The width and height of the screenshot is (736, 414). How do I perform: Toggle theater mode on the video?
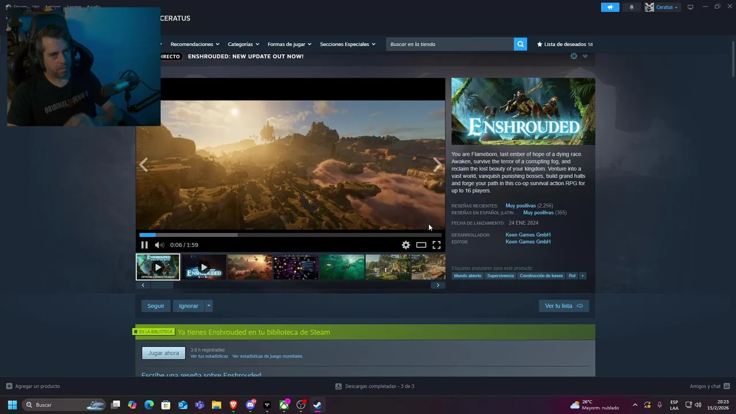421,245
